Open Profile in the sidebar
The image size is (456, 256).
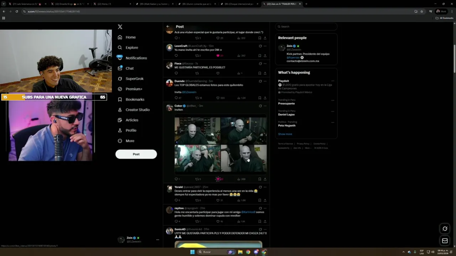127,130
